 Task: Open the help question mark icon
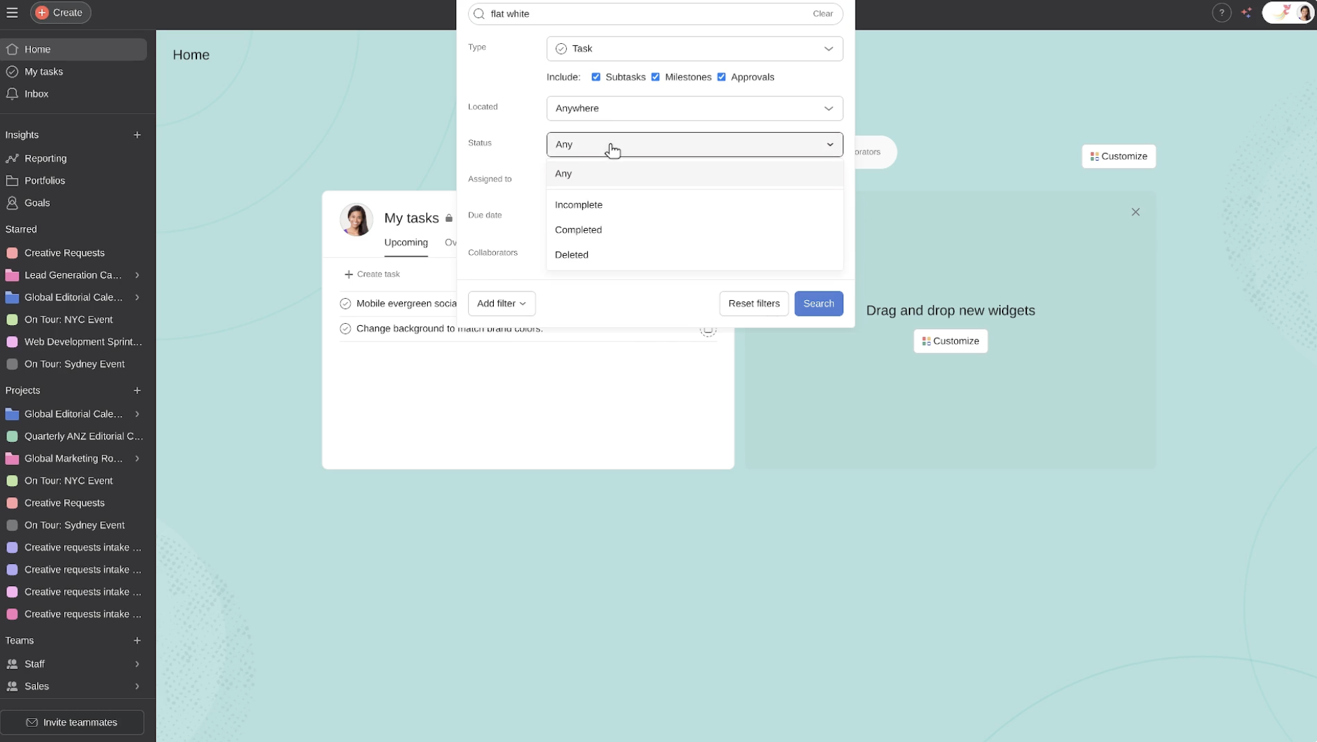coord(1221,13)
